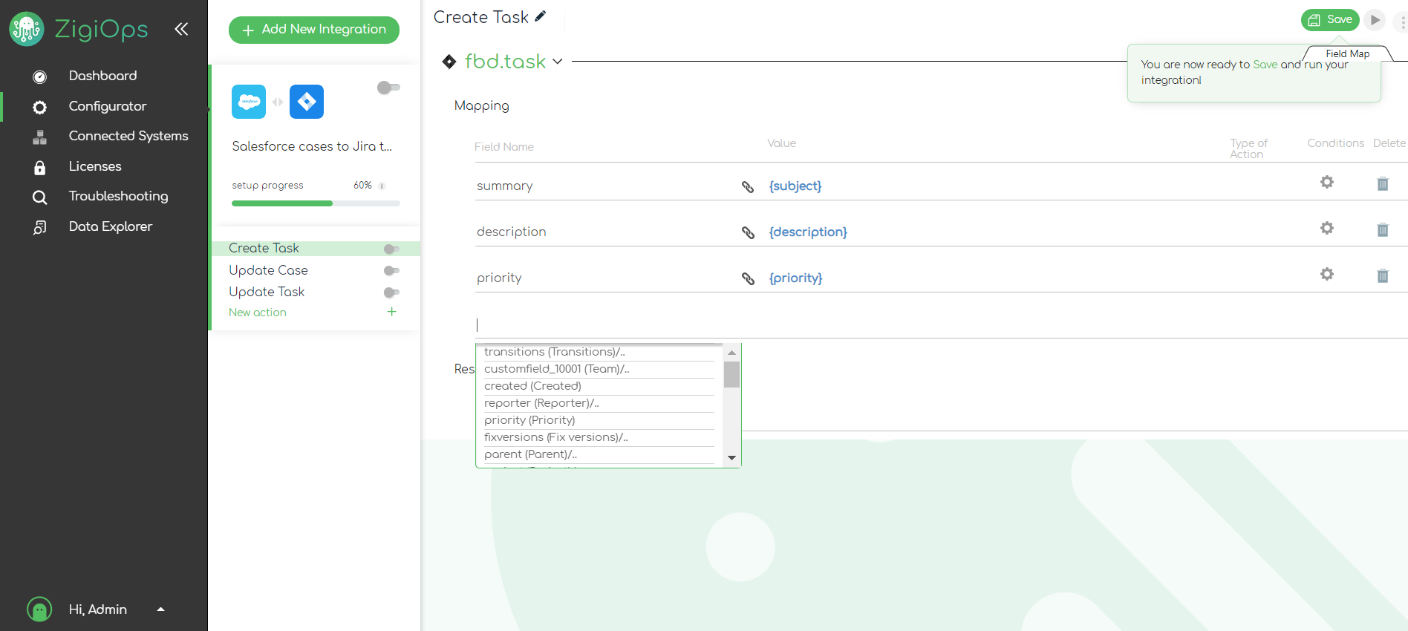Choose parent (Parent) from the list
Viewport: 1408px width, 631px height.
[599, 454]
